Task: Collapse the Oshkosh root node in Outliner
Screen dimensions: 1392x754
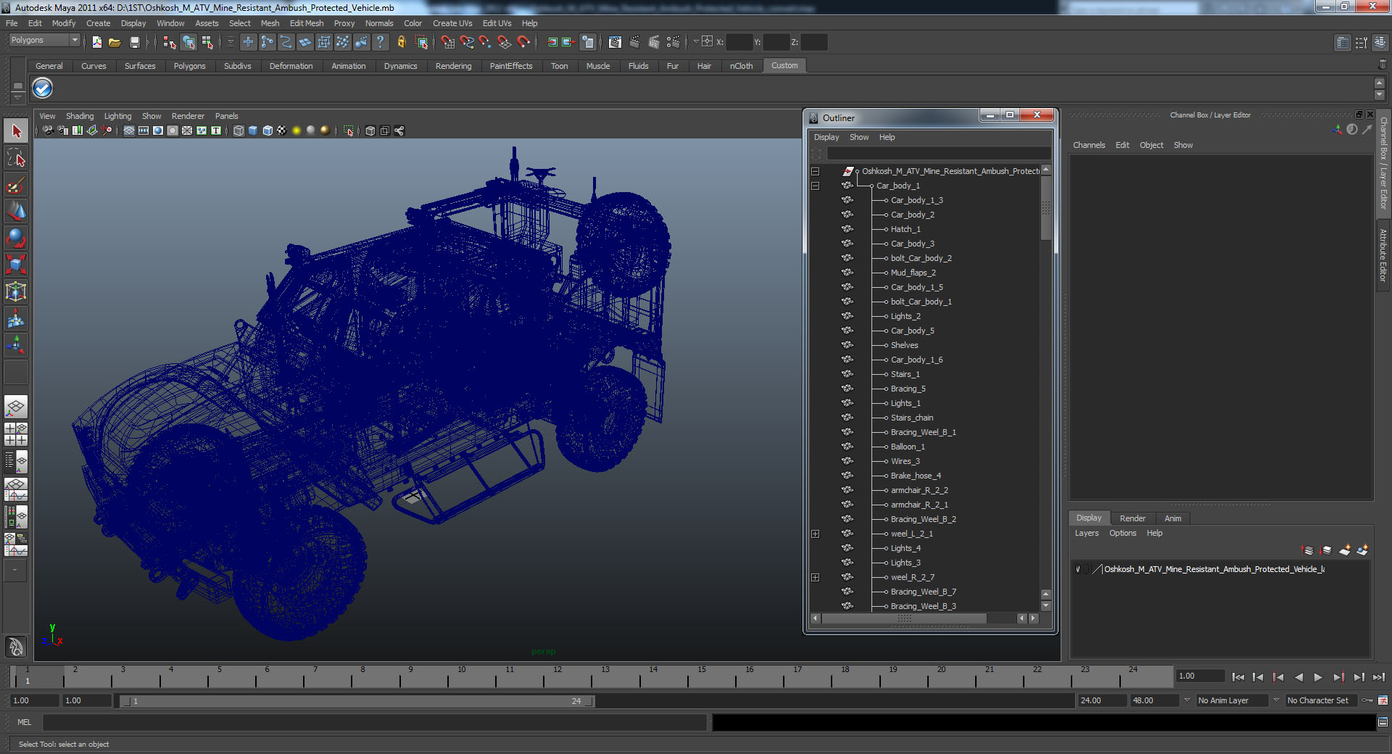Action: [x=816, y=172]
